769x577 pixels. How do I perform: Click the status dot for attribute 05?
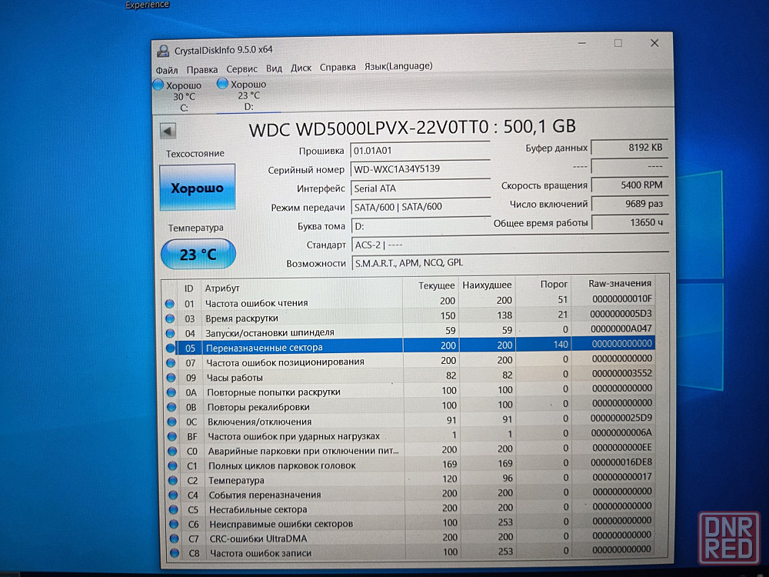(171, 348)
